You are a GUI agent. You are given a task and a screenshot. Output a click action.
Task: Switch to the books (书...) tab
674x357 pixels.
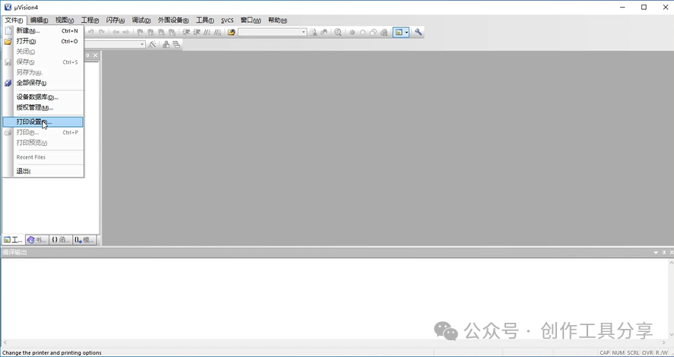point(36,240)
